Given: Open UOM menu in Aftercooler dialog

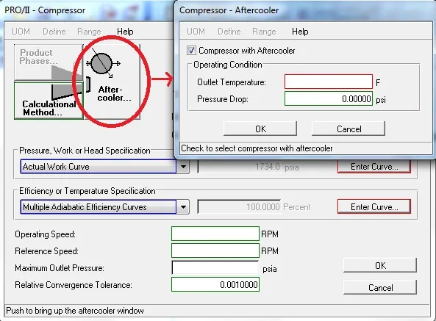Looking at the screenshot, I should (196, 32).
